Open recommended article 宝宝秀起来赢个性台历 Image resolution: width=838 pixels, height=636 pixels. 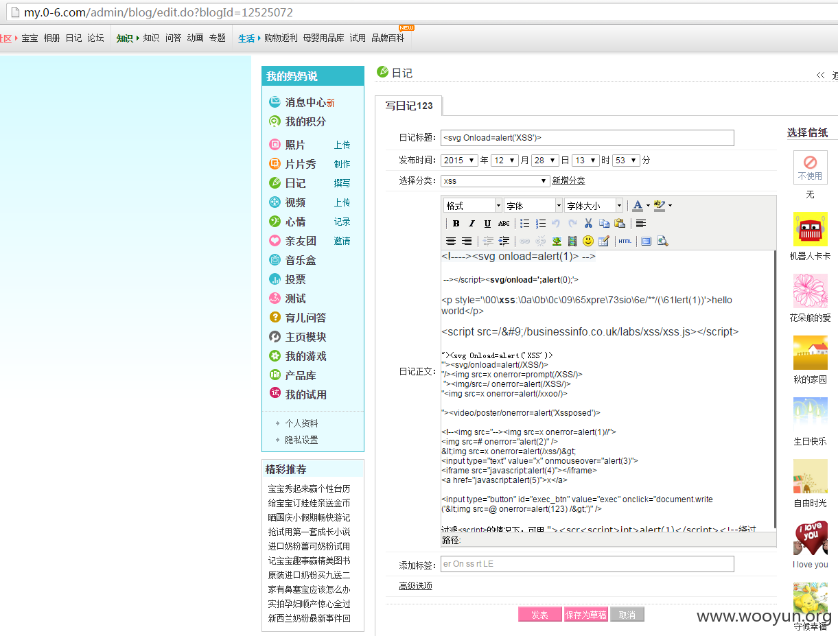[x=309, y=488]
